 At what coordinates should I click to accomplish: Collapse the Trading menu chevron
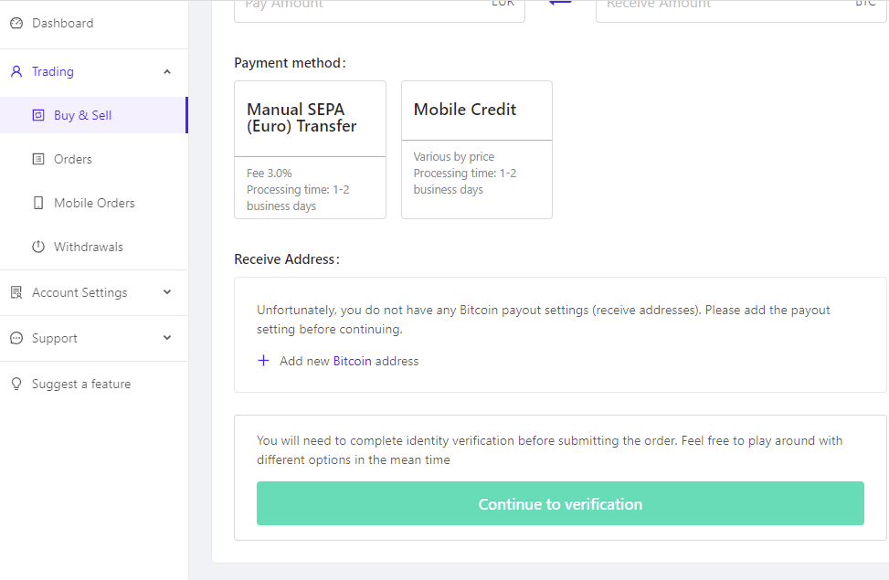167,71
